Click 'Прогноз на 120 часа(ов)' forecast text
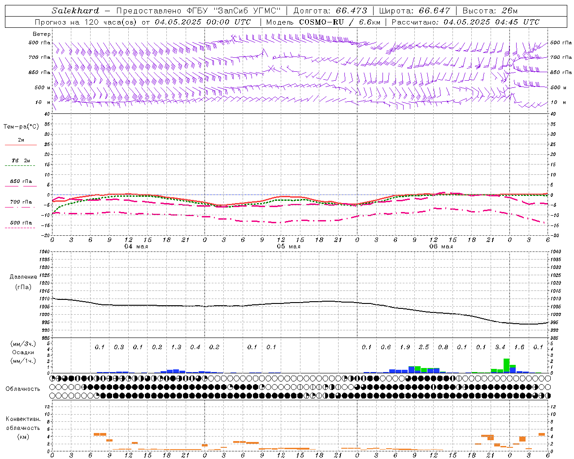574x459 pixels. [87, 22]
